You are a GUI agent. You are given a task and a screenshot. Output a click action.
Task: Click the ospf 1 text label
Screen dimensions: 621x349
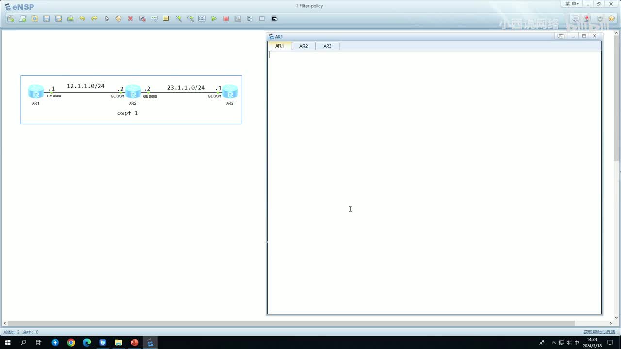pos(128,113)
